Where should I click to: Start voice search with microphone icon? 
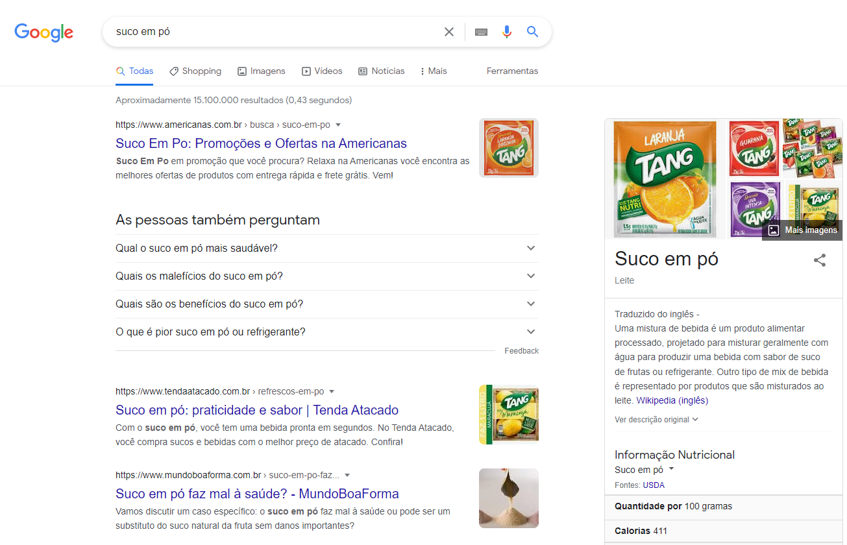point(507,32)
